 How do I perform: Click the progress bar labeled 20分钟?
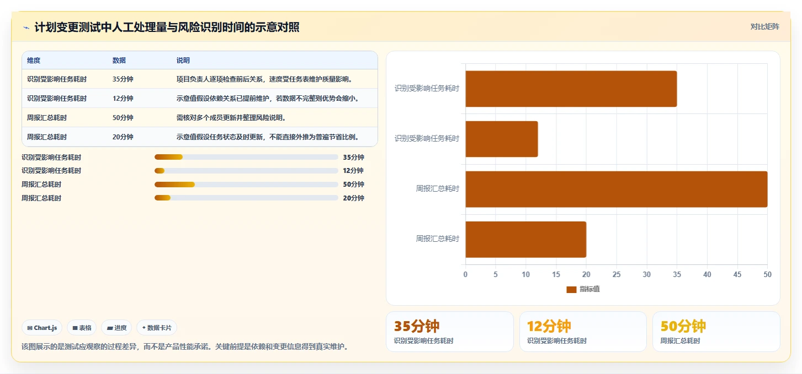pyautogui.click(x=246, y=198)
